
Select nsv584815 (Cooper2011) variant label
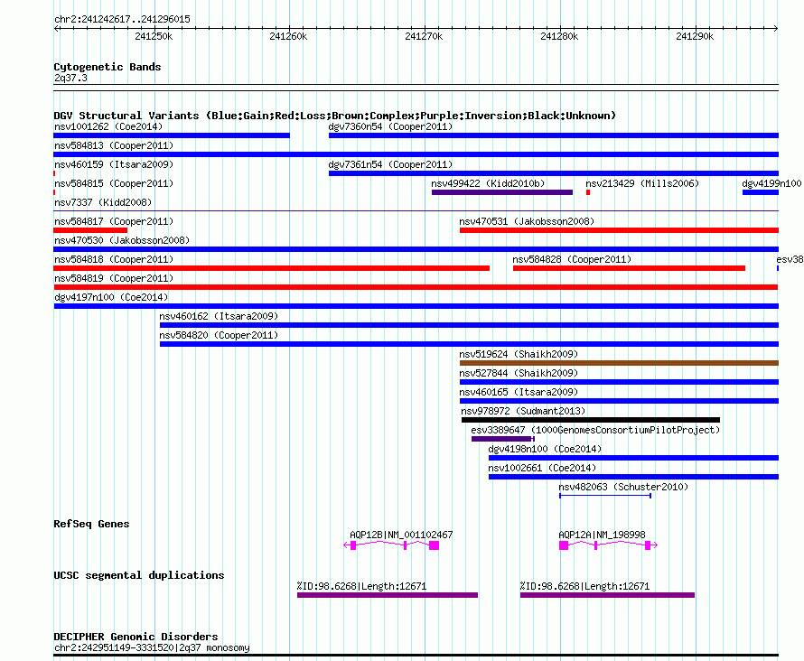114,183
